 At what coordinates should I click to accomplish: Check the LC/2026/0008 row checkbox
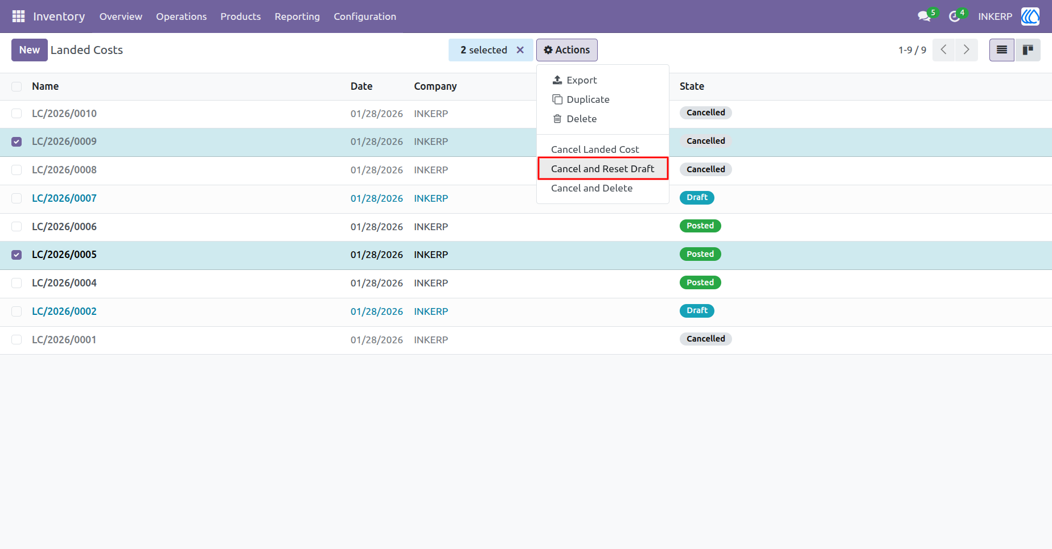coord(17,170)
